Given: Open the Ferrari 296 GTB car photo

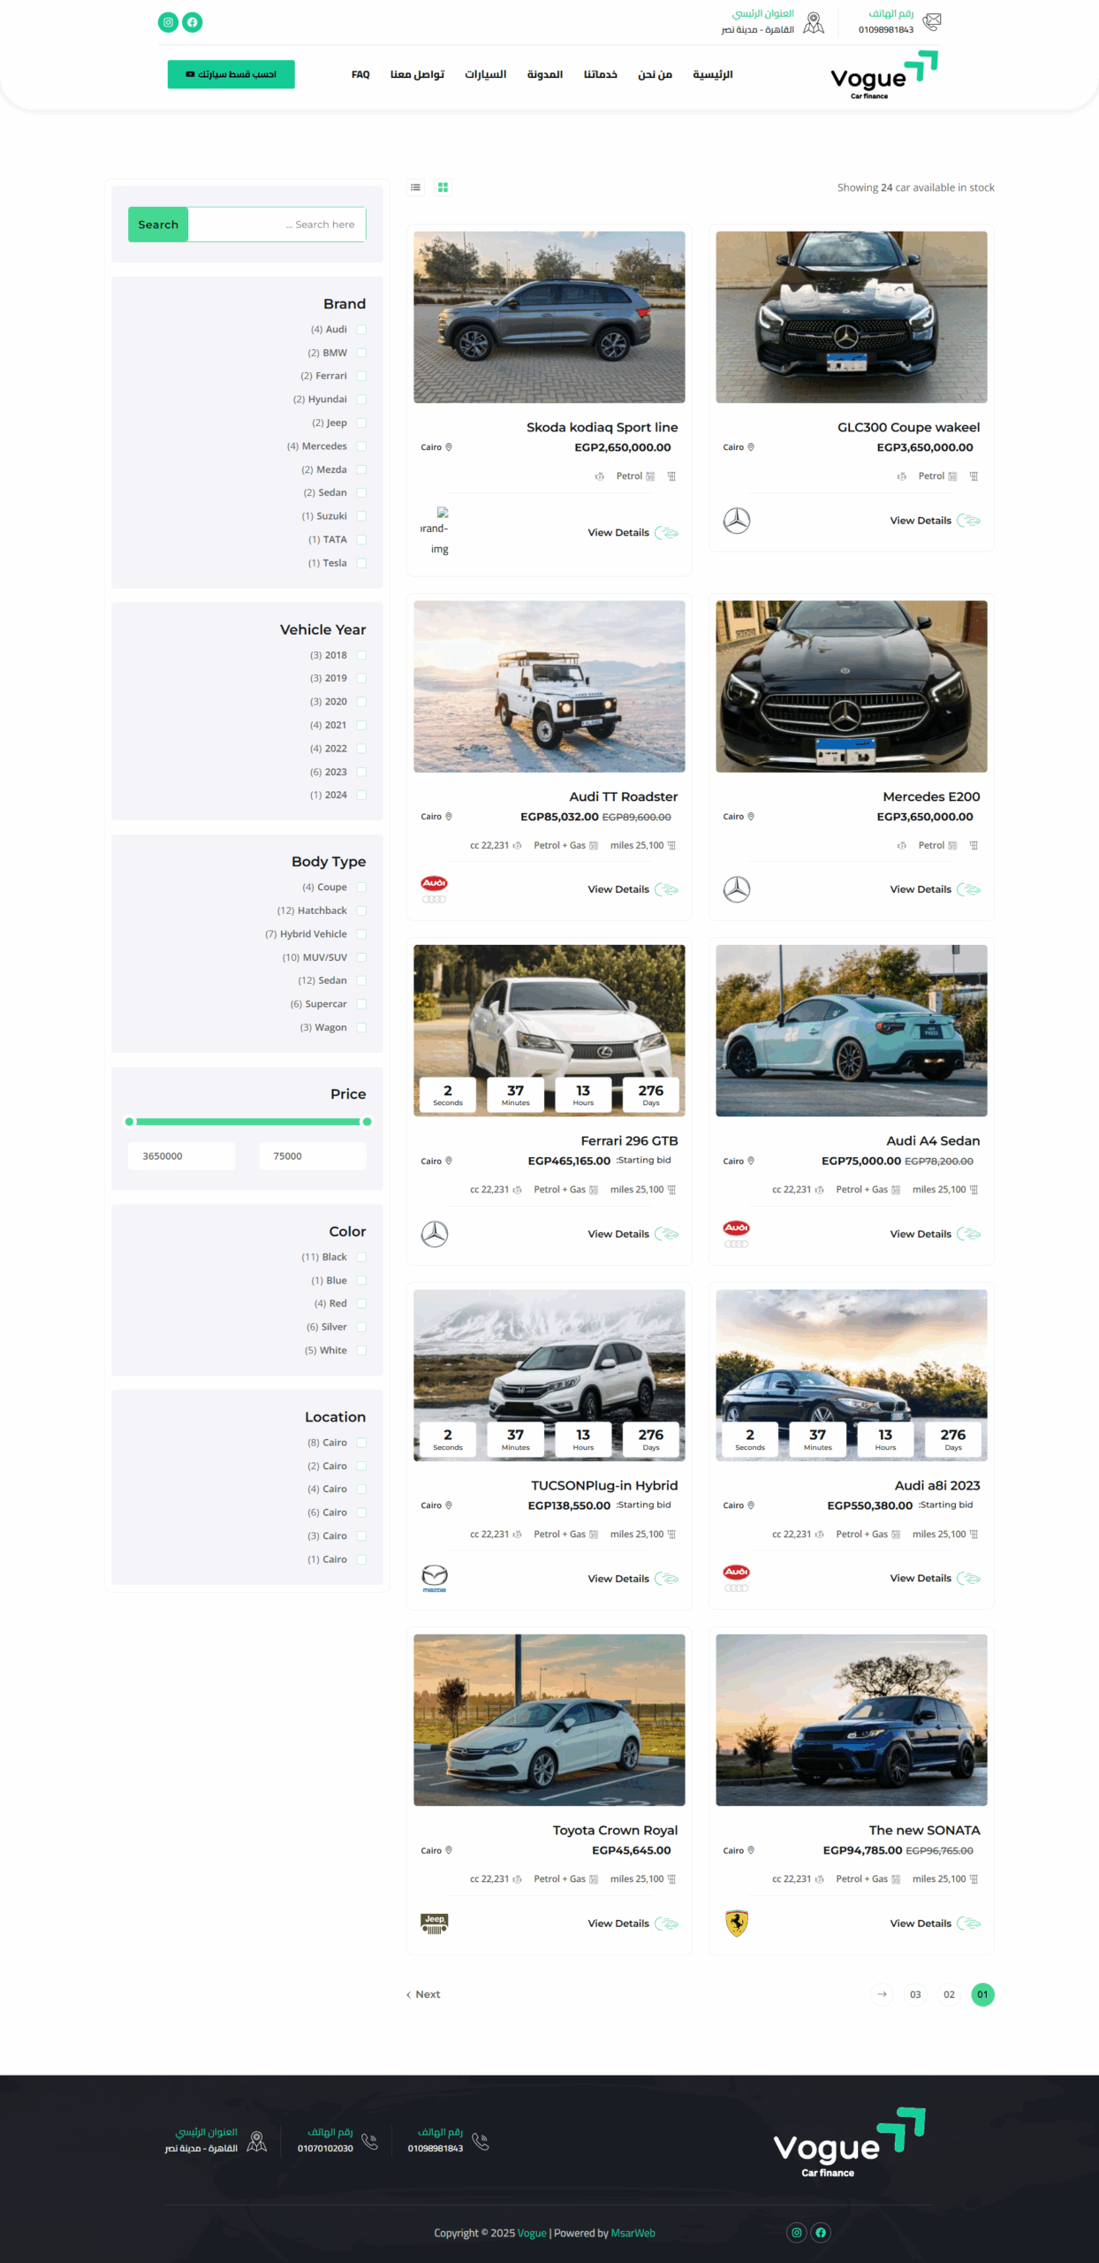Looking at the screenshot, I should 549,1031.
